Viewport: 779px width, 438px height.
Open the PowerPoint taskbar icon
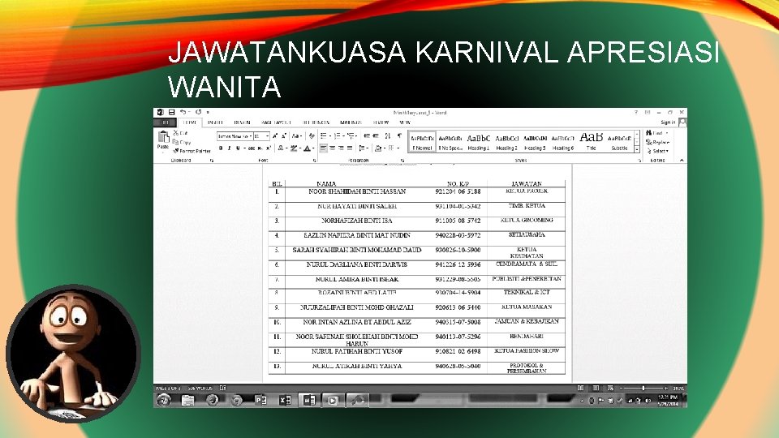click(x=260, y=400)
